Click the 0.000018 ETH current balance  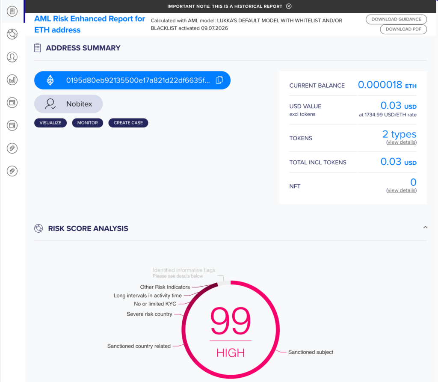pos(387,85)
